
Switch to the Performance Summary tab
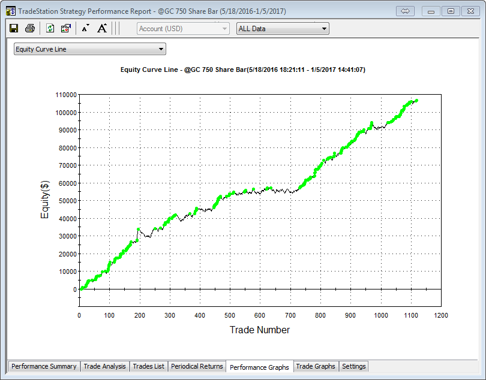pyautogui.click(x=44, y=366)
